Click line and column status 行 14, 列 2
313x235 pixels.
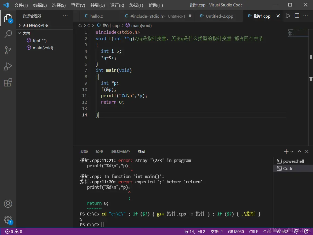pyautogui.click(x=195, y=232)
